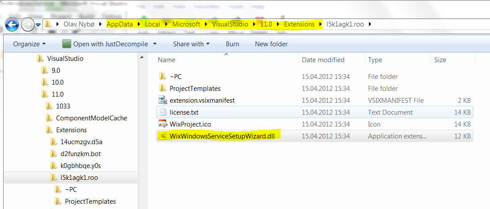This screenshot has height=209, width=490.
Task: Navigate to 11.0 in breadcrumb
Action: coord(266,24)
